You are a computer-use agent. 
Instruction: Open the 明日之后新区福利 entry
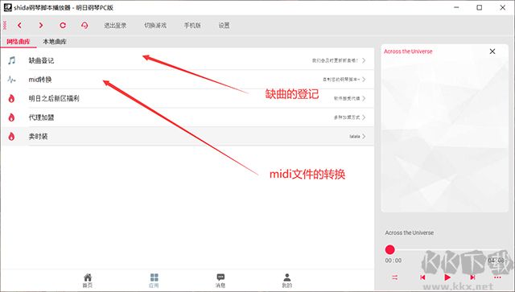187,98
